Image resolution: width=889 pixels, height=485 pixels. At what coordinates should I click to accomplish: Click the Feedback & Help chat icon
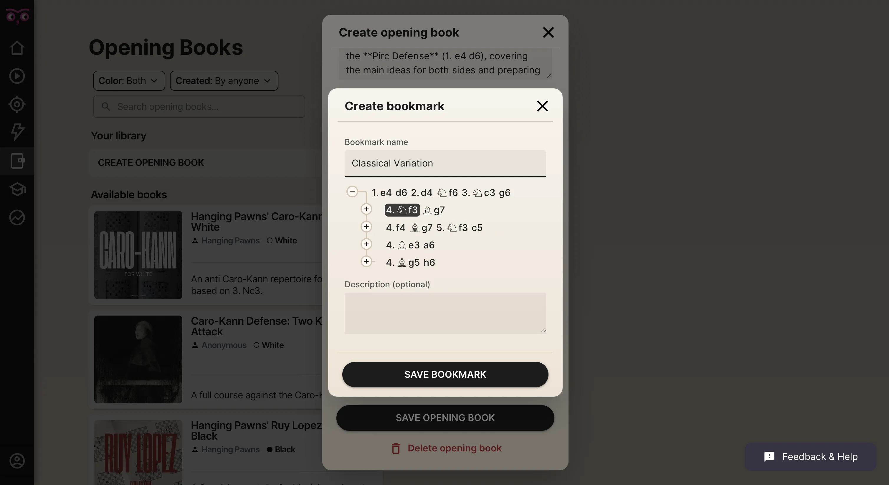[x=769, y=457]
